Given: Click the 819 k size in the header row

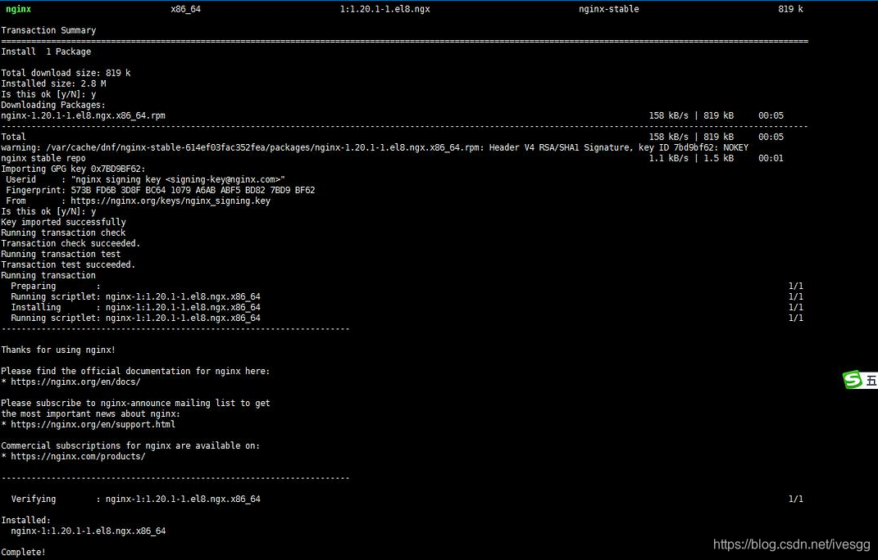Looking at the screenshot, I should click(x=790, y=9).
